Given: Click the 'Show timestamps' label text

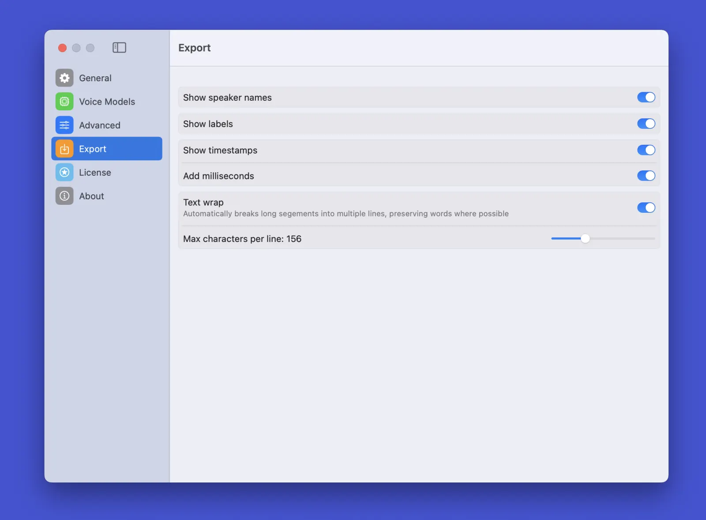Looking at the screenshot, I should pos(220,151).
